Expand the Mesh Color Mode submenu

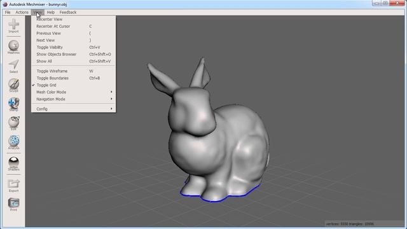74,92
